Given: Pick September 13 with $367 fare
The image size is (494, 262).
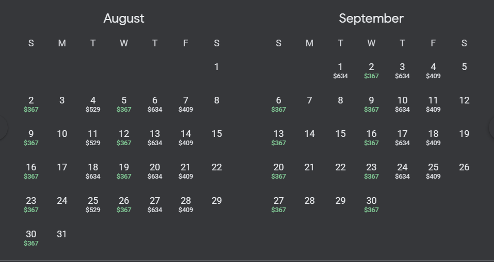Looking at the screenshot, I should pos(278,137).
